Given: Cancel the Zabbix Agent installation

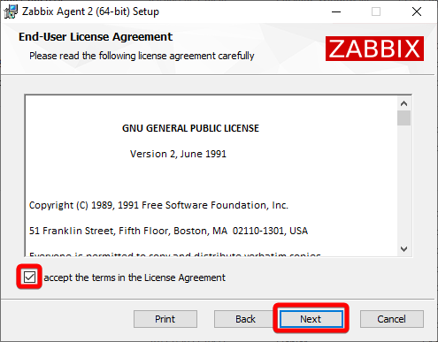Looking at the screenshot, I should [x=392, y=319].
